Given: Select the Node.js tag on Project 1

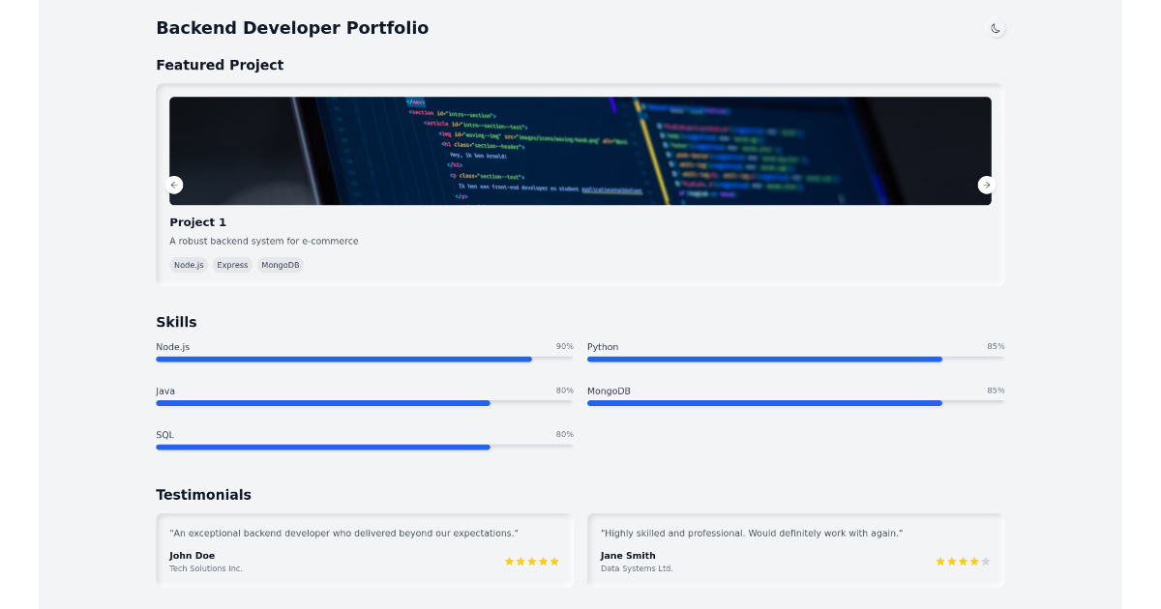Looking at the screenshot, I should point(188,264).
